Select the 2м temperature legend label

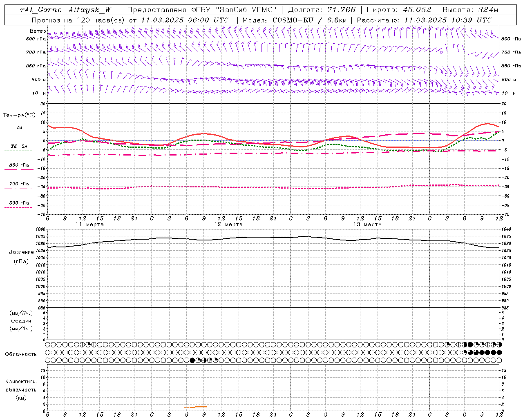tap(19, 127)
